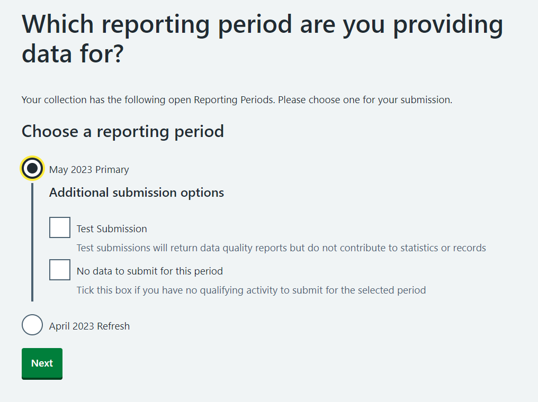The image size is (538, 402).
Task: Choose the April 2023 Refresh radio button
Action: (x=32, y=325)
